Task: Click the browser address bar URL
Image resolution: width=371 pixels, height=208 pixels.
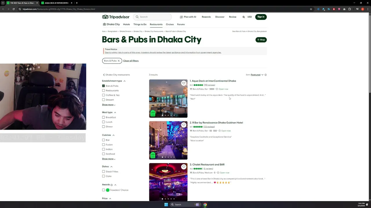Action: click(x=59, y=9)
